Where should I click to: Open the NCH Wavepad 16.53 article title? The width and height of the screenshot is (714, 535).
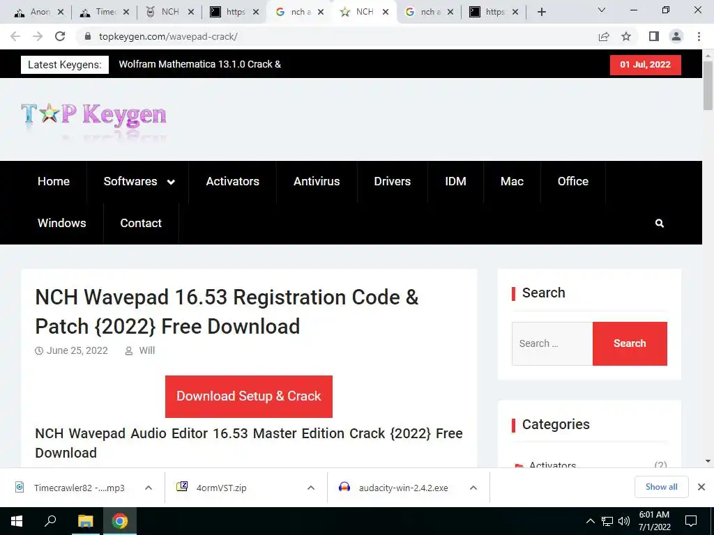point(227,312)
